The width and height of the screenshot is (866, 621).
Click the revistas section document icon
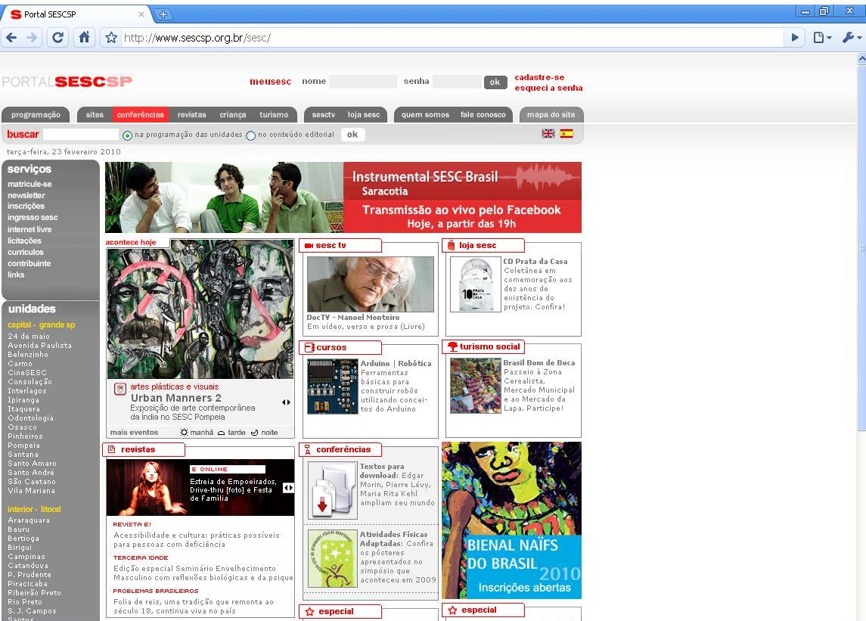click(112, 450)
